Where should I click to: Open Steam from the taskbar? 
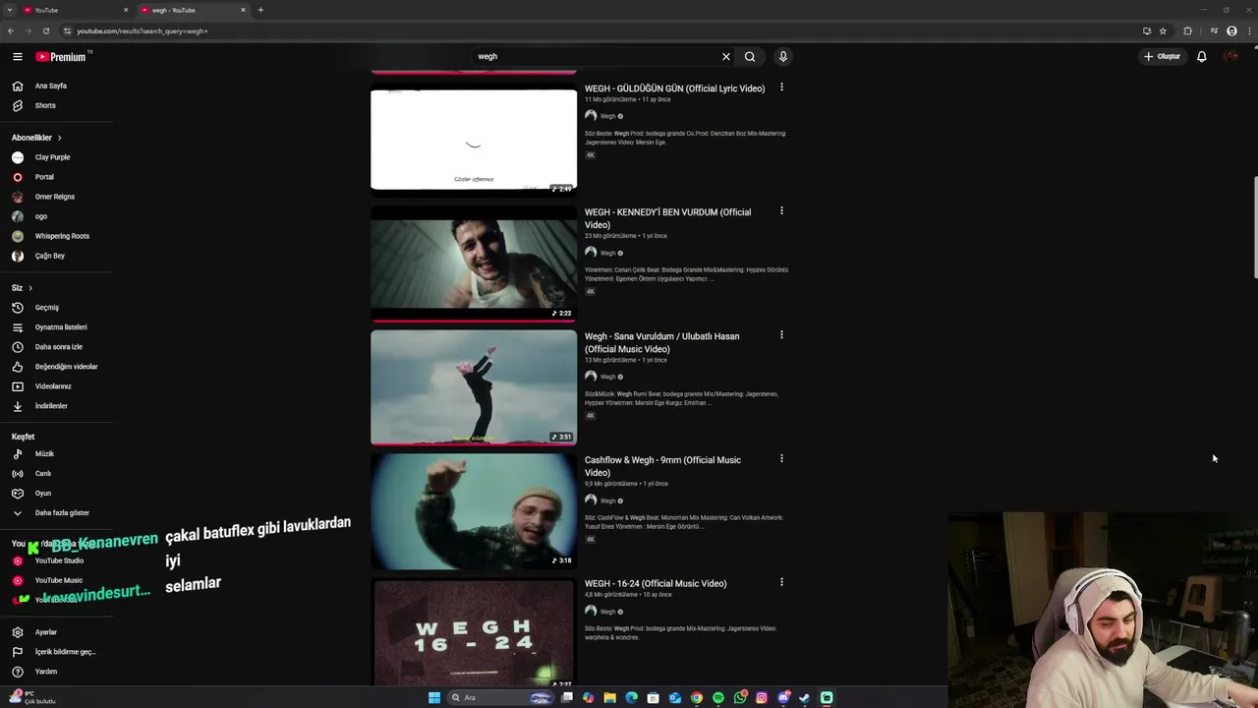click(x=805, y=698)
